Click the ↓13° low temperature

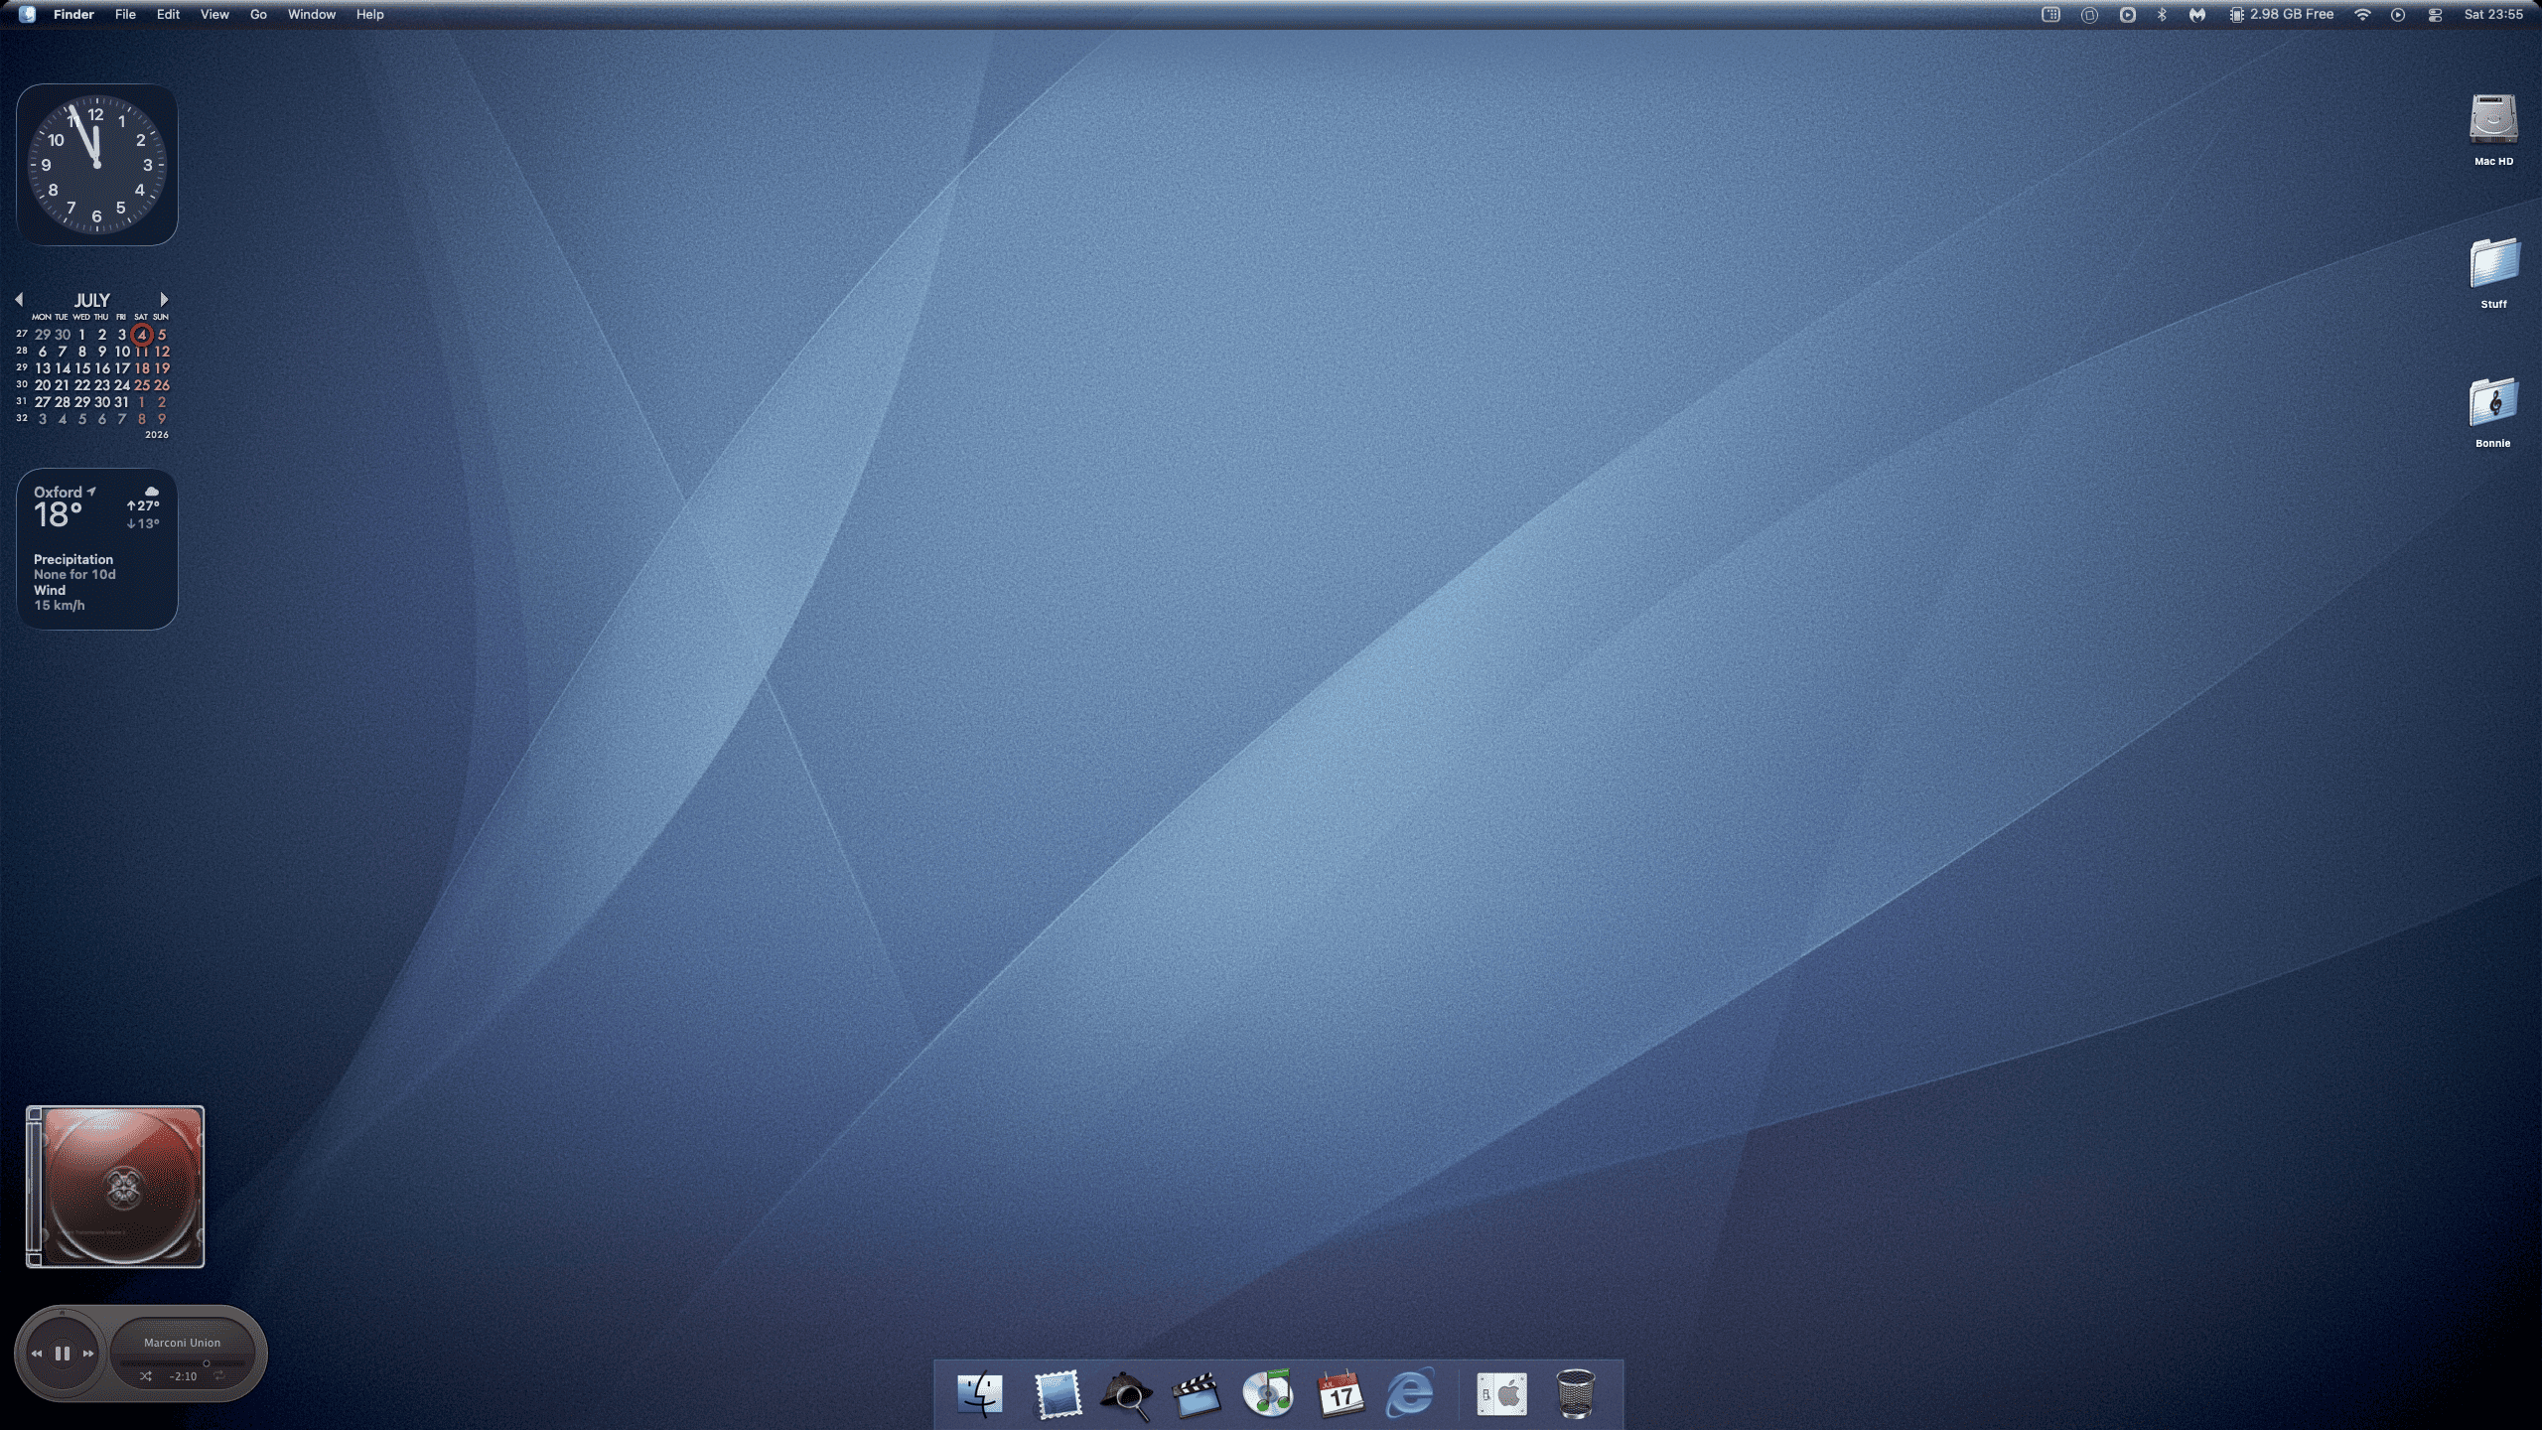(143, 523)
